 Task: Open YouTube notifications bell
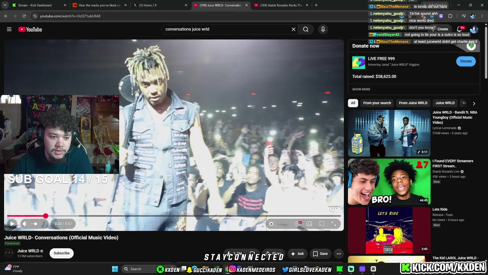(x=460, y=29)
